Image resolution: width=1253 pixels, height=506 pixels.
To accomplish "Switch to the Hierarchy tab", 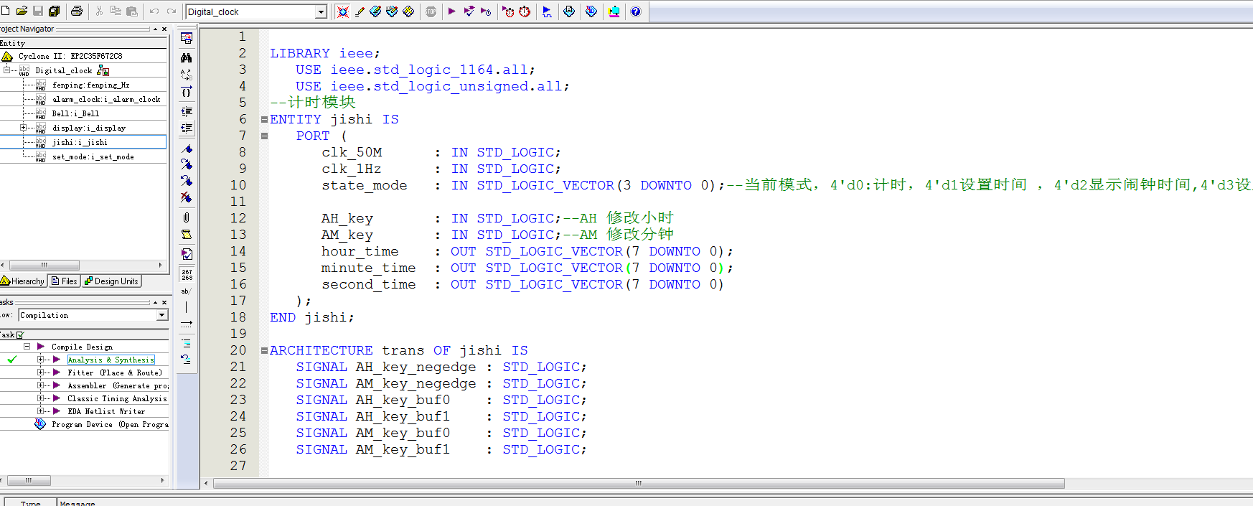I will [x=23, y=281].
